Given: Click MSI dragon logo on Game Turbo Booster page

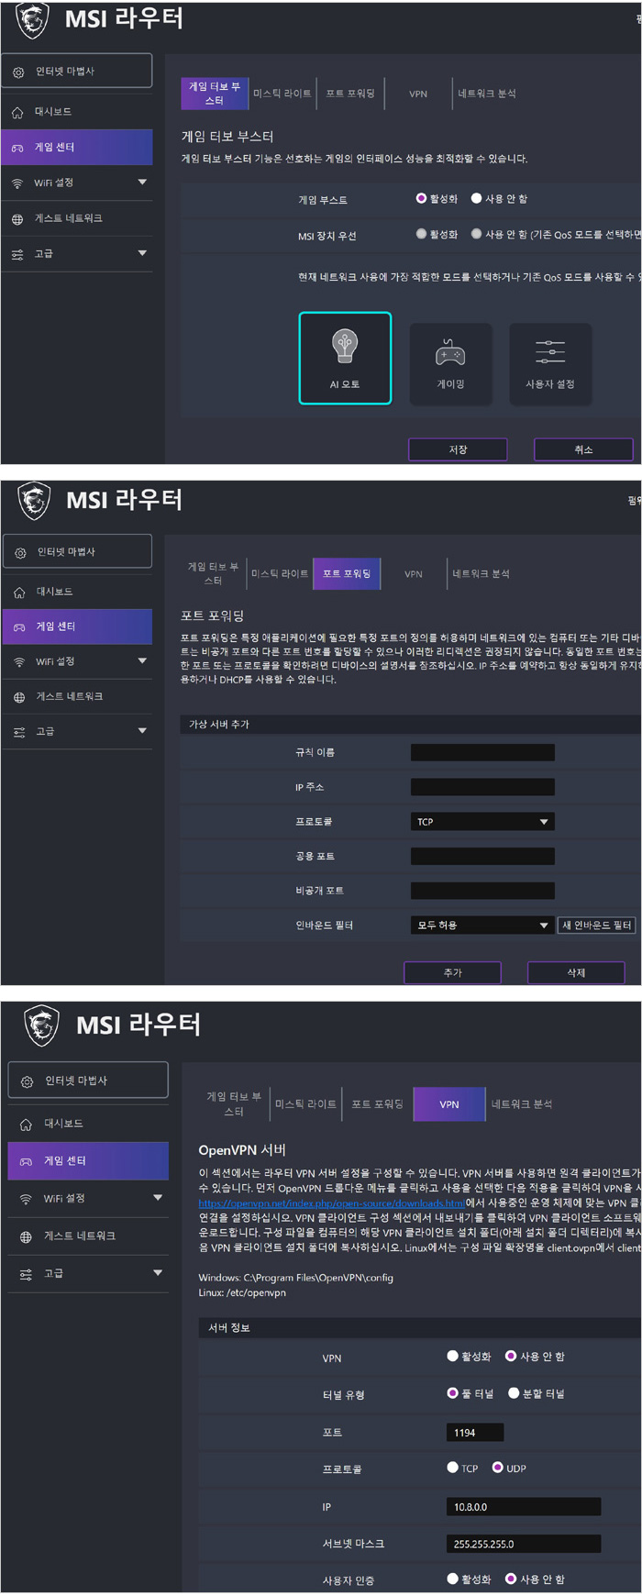Looking at the screenshot, I should point(31,19).
